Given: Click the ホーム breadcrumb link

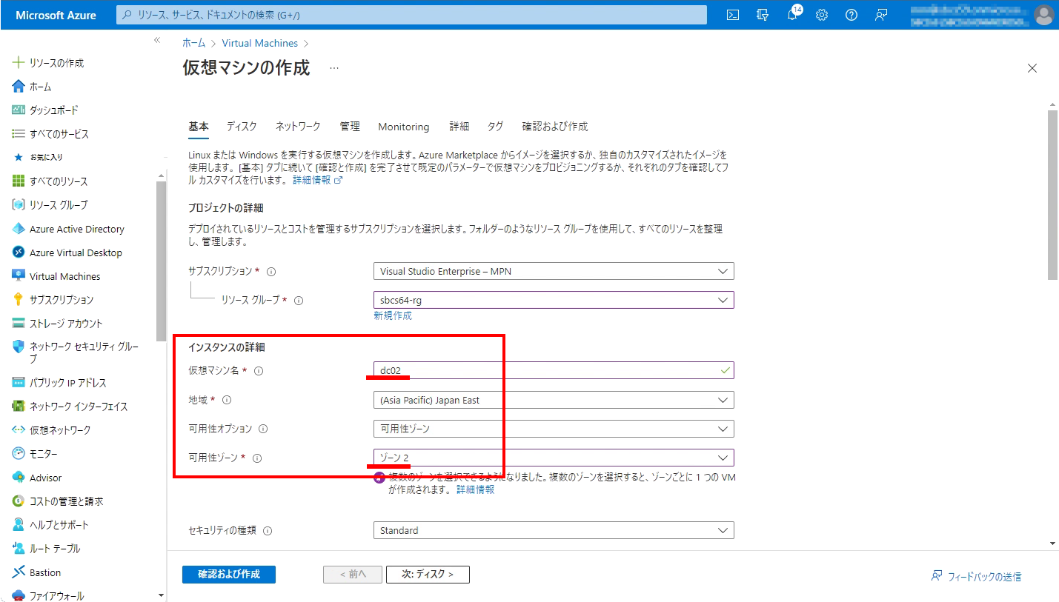Looking at the screenshot, I should (x=194, y=44).
